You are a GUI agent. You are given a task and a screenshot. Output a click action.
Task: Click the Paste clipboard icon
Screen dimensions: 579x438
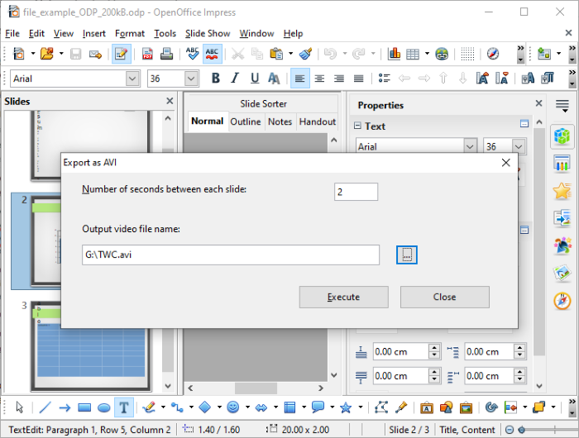[276, 54]
